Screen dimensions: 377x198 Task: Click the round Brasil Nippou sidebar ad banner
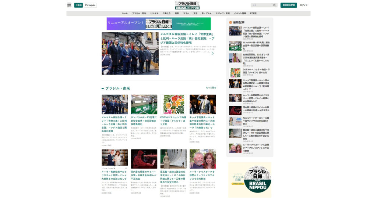[x=250, y=180]
